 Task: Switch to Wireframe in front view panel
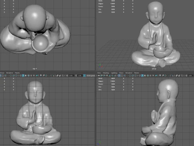click(x=20, y=75)
